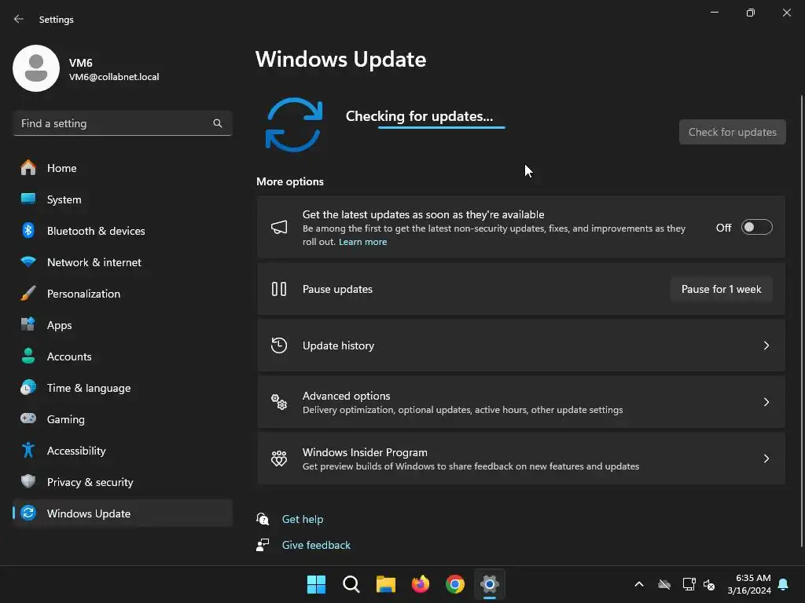Image resolution: width=805 pixels, height=603 pixels.
Task: Click the Windows Insider Program hearts icon
Action: tap(279, 459)
